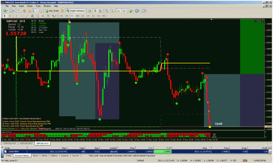Switch to M30 timeframe
Screen dimensions: 273x163
click(77, 16)
